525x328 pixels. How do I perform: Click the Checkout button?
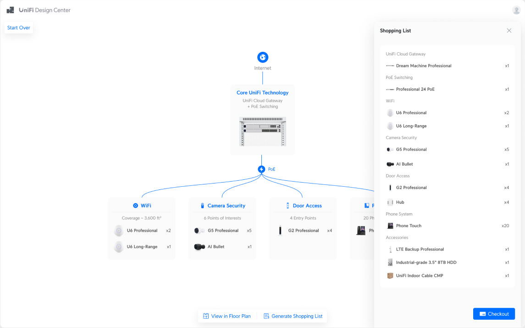(x=494, y=314)
